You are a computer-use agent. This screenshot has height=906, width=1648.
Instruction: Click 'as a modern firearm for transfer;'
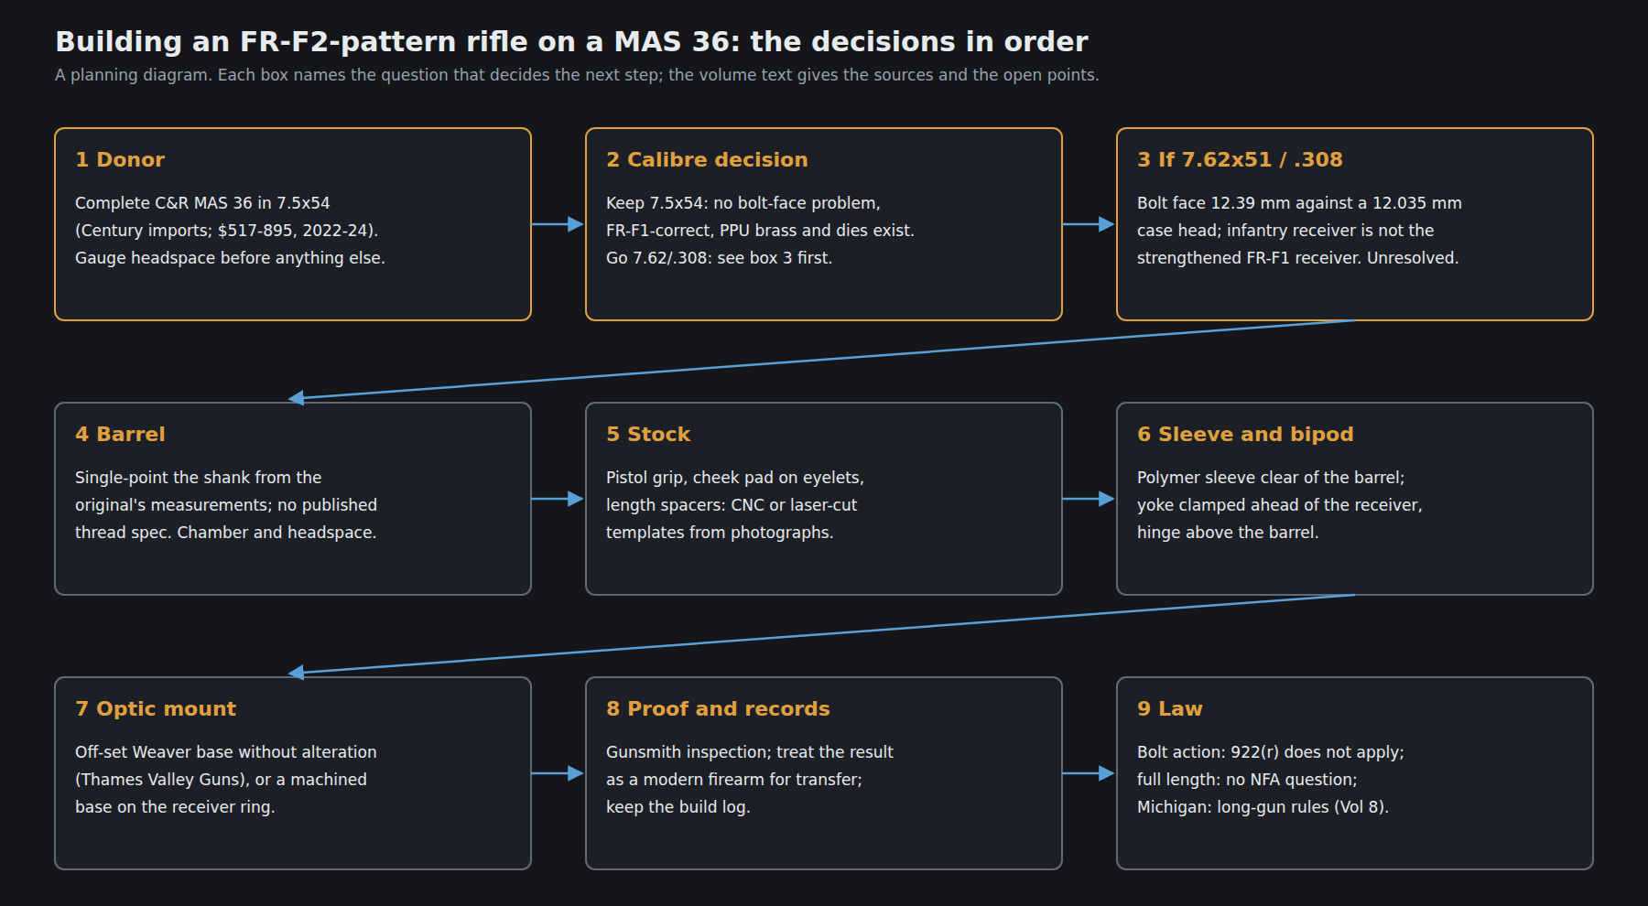(x=734, y=780)
